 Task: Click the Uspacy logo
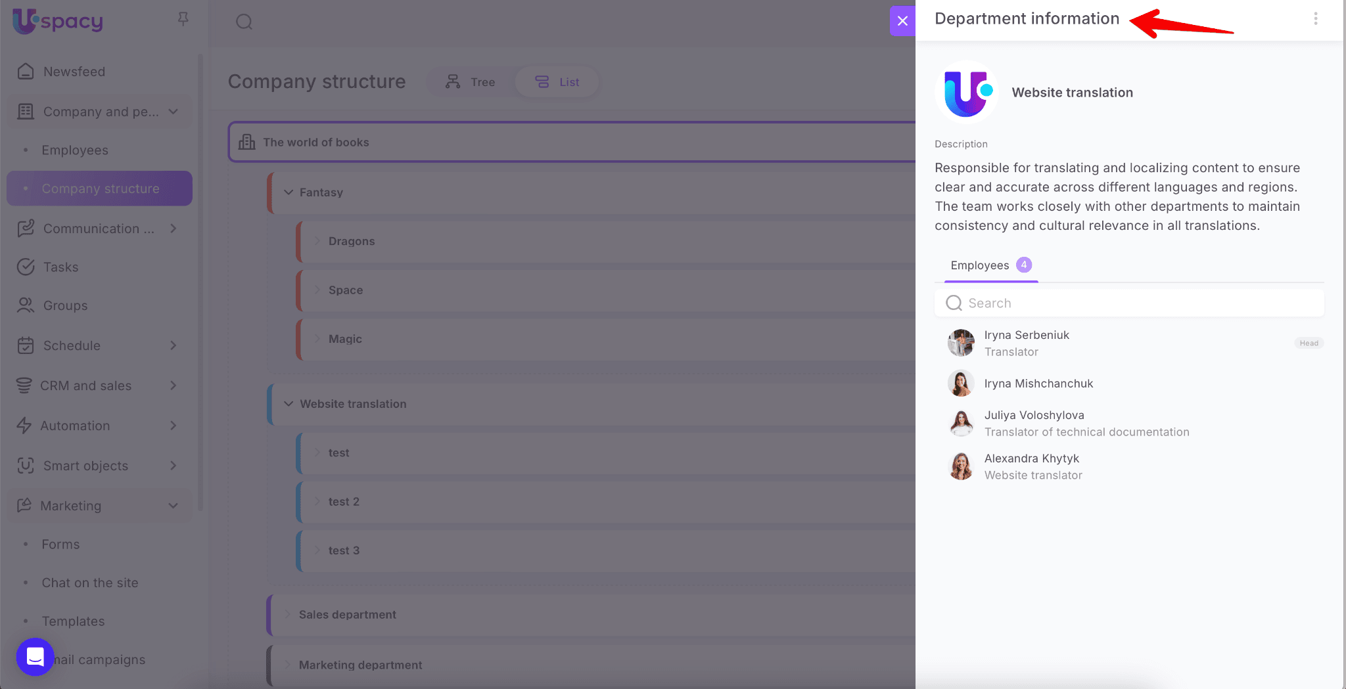tap(58, 21)
